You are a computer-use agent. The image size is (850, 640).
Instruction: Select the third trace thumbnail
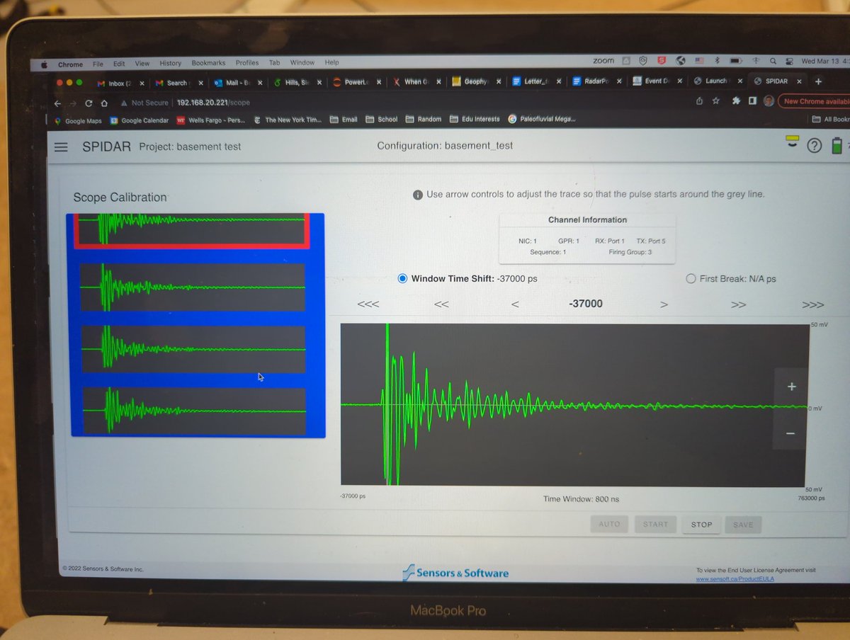(x=194, y=349)
